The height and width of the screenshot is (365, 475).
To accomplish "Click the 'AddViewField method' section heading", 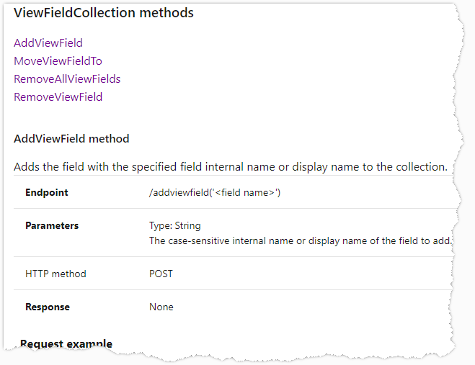I will (71, 139).
